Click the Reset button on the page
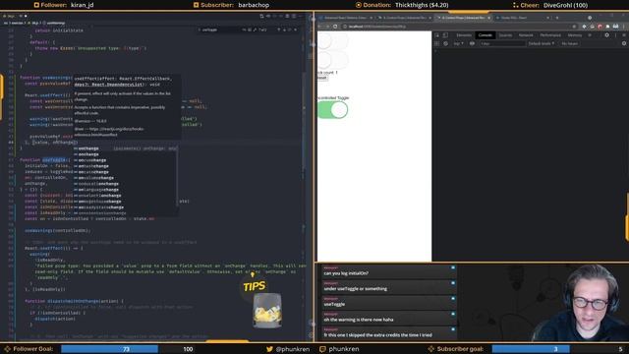Viewport: 629px width, 354px height. point(322,78)
